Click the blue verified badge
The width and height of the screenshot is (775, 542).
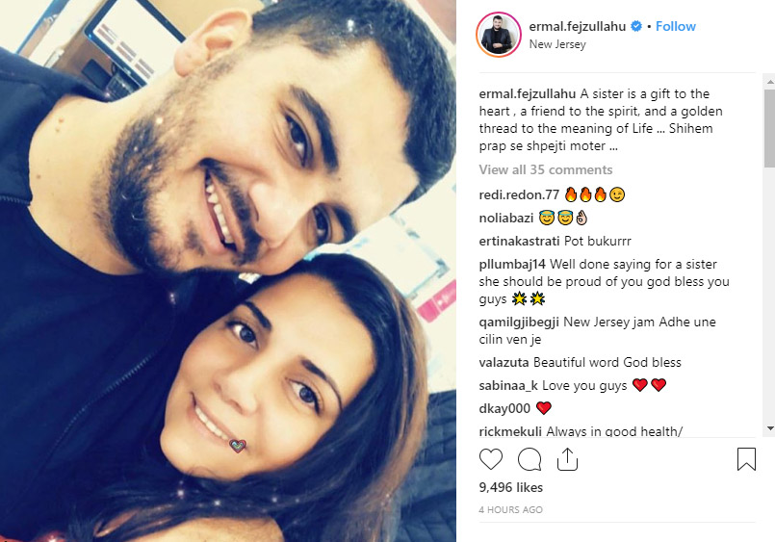(x=636, y=26)
